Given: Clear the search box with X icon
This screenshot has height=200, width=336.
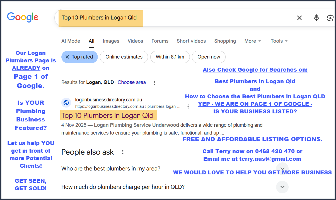Looking at the screenshot, I should (x=299, y=18).
